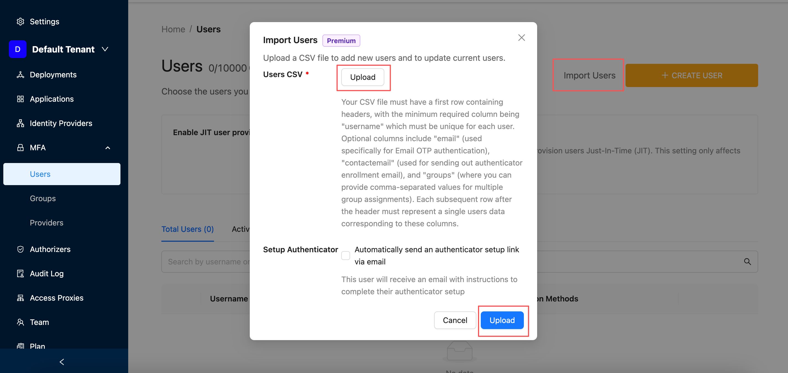Close the Import Users dialog
This screenshot has width=788, height=373.
point(521,38)
